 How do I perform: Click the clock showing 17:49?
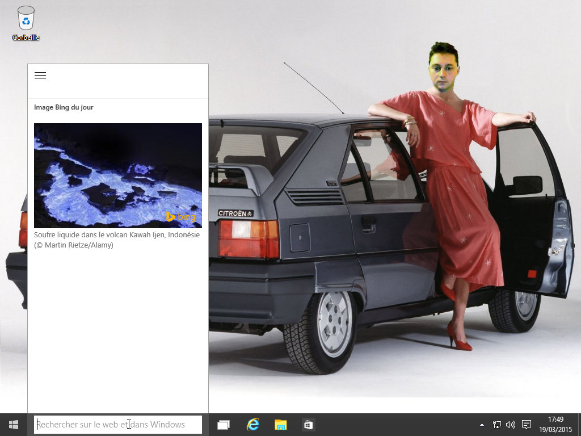pyautogui.click(x=555, y=420)
